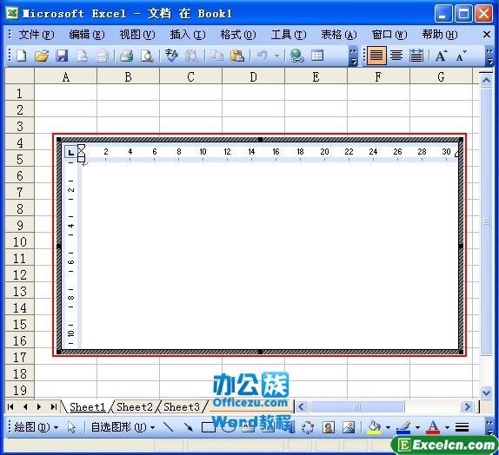This screenshot has height=455, width=499.
Task: Shrink font with small A icon
Action: click(x=461, y=56)
